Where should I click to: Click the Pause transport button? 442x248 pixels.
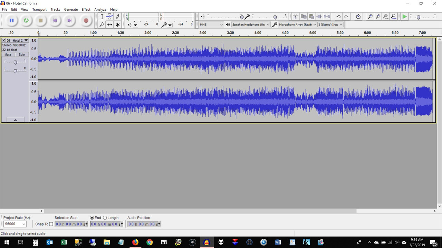(x=11, y=21)
